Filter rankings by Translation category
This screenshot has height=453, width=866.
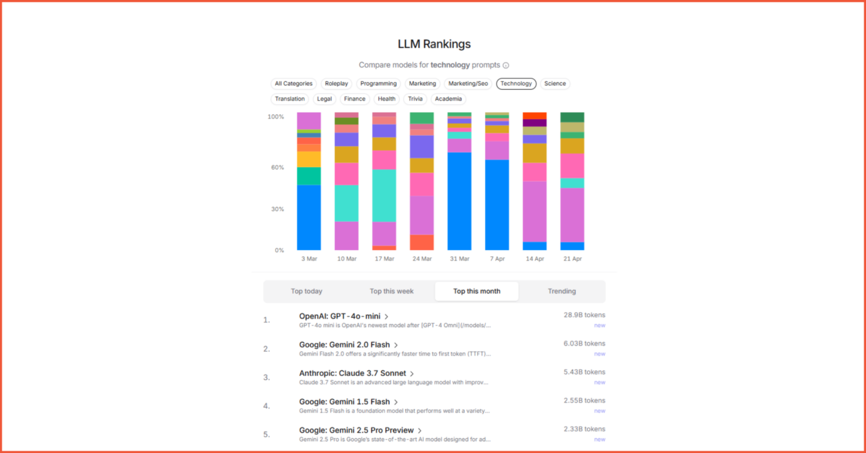tap(290, 99)
